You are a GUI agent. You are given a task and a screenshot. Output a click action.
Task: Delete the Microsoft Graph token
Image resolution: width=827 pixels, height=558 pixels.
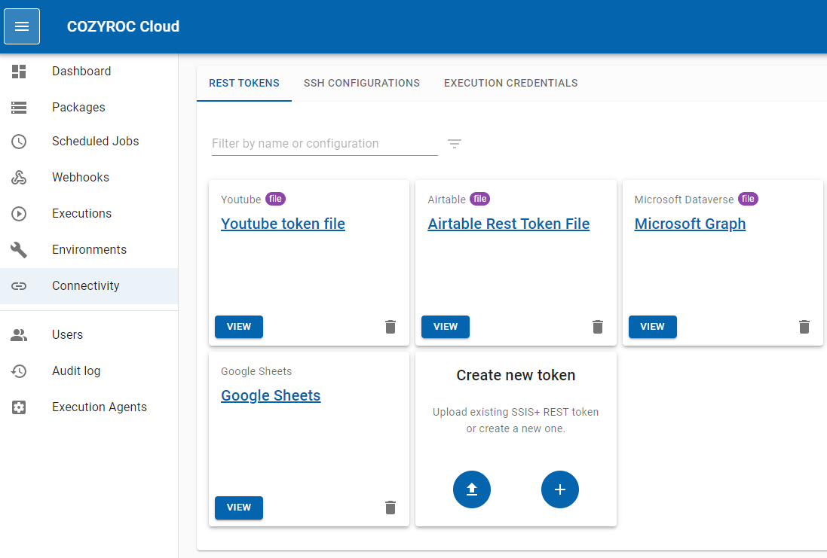click(x=804, y=327)
